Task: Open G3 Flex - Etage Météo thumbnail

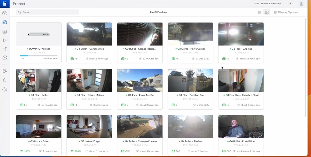Action: tap(140, 80)
